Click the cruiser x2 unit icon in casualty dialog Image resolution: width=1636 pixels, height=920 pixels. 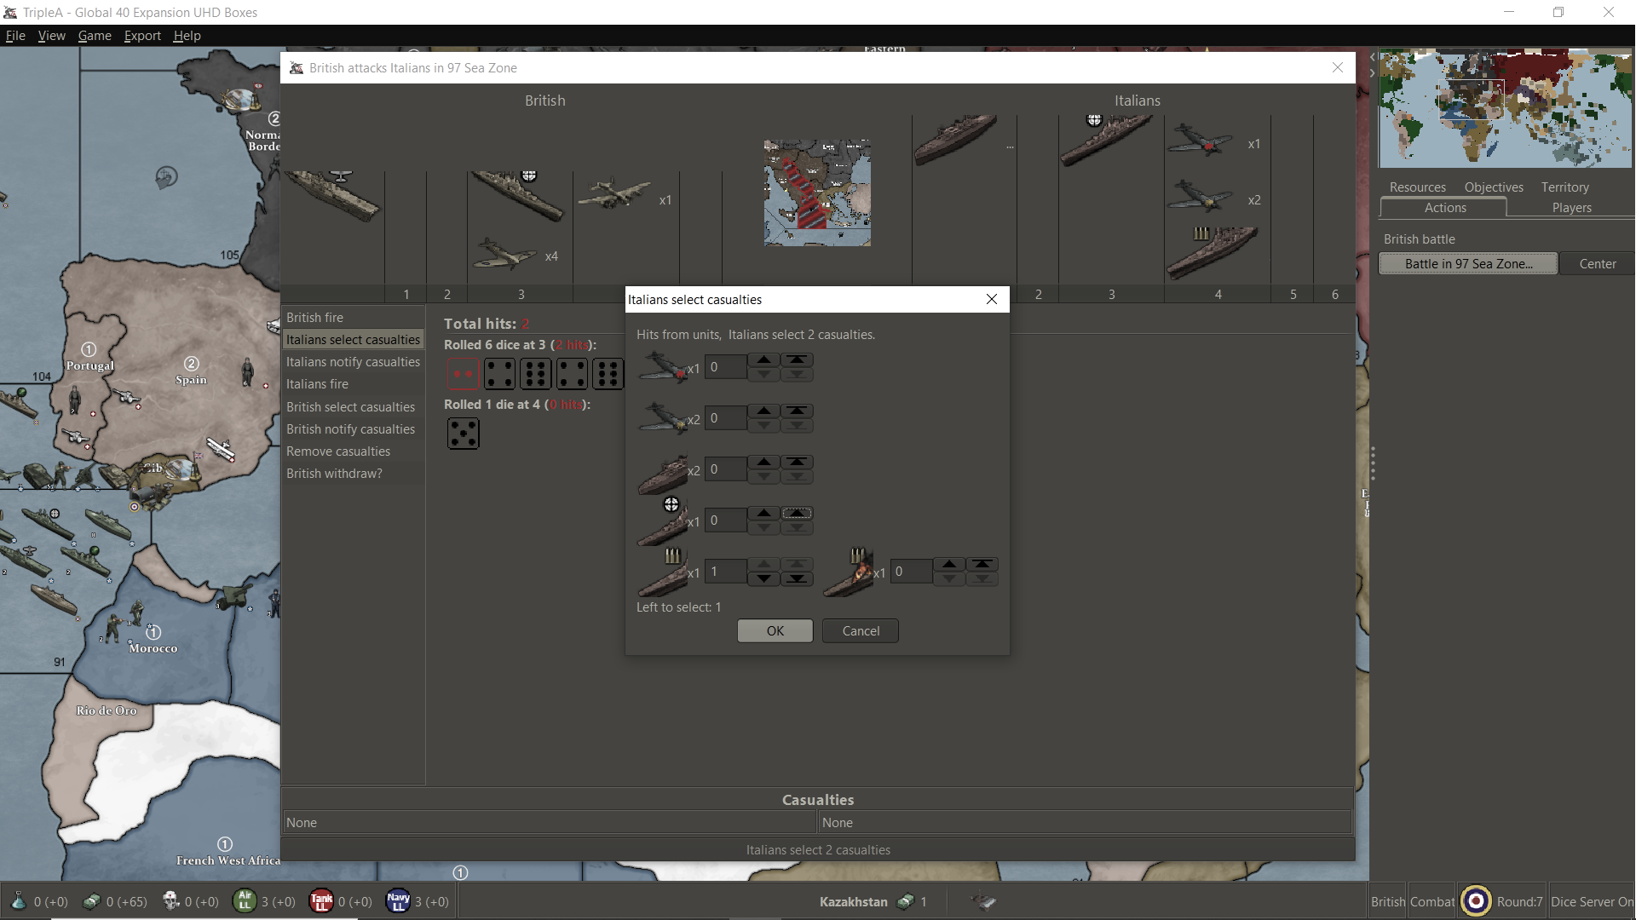pos(663,474)
